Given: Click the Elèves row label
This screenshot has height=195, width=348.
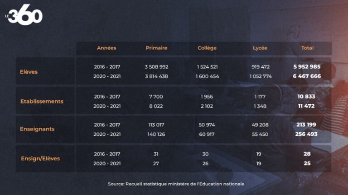Looking at the screenshot, I should pos(29,71).
